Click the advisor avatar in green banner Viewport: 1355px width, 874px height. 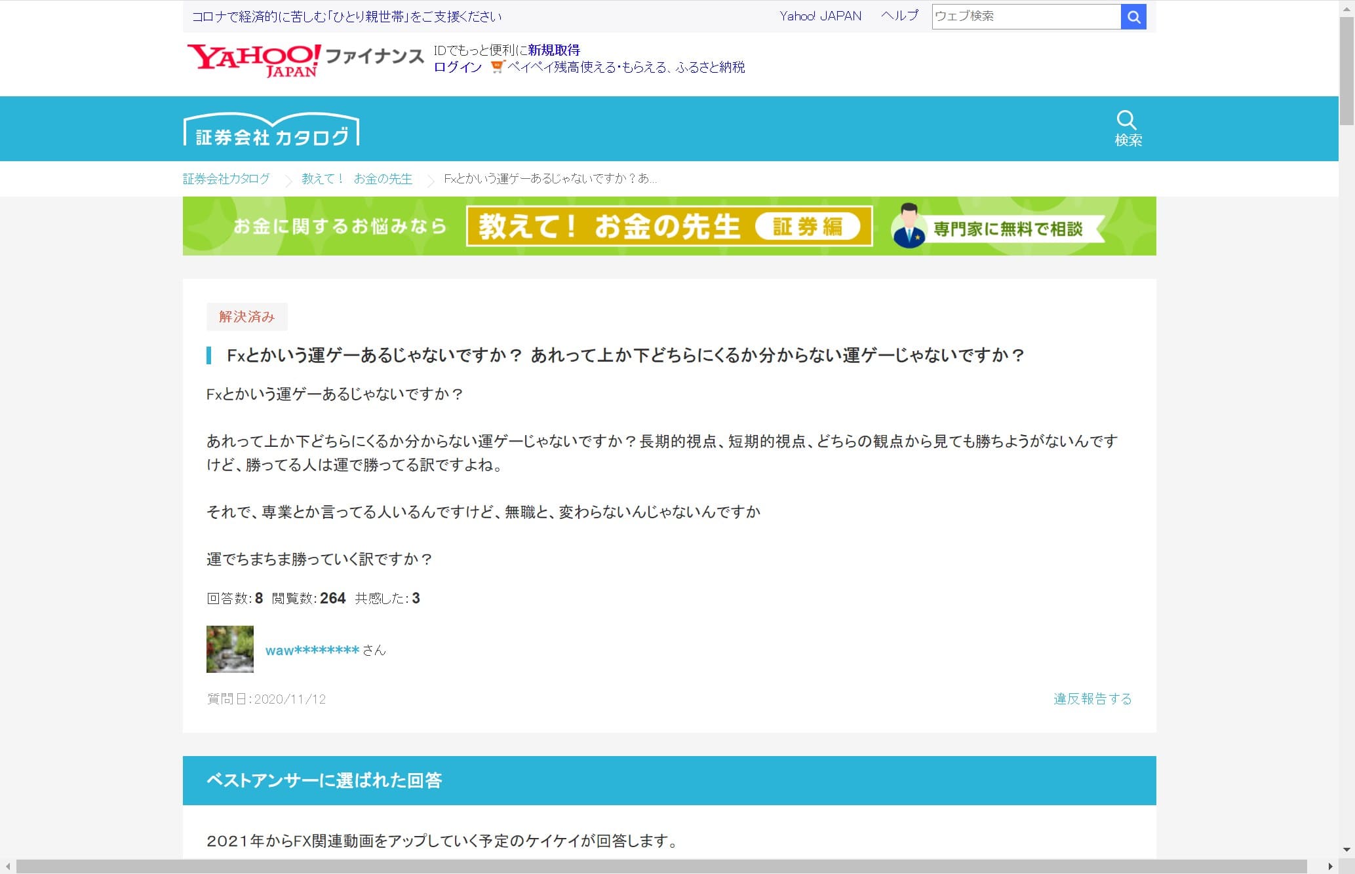coord(909,227)
